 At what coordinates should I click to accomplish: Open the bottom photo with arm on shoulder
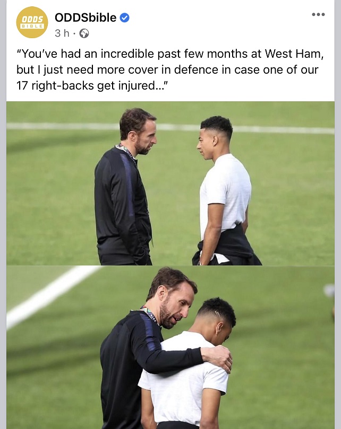click(x=170, y=347)
